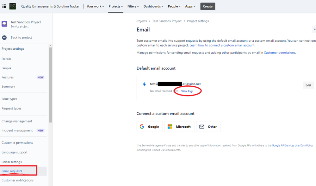Image resolution: width=316 pixels, height=186 pixels.
Task: Click Edit for the default email account
Action: pyautogui.click(x=308, y=85)
